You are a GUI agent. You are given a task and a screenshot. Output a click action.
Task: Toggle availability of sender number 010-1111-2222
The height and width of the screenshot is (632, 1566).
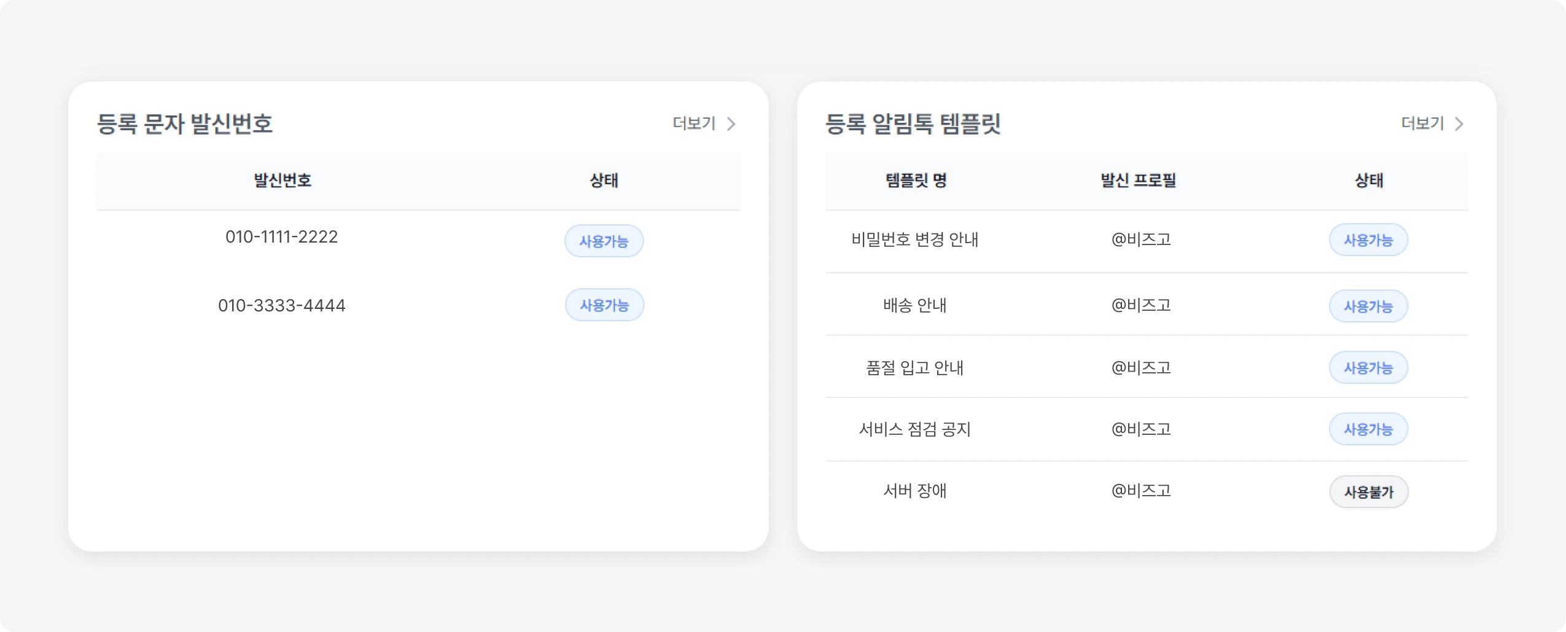tap(604, 241)
